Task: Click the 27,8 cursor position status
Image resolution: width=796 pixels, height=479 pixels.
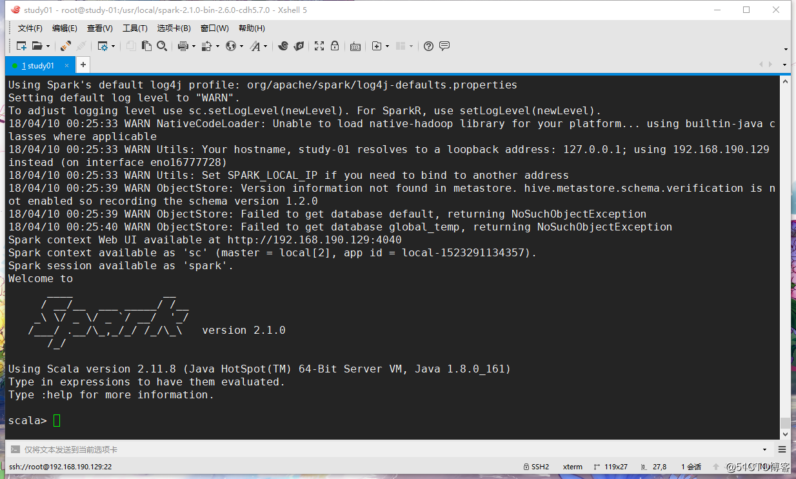Action: 654,467
